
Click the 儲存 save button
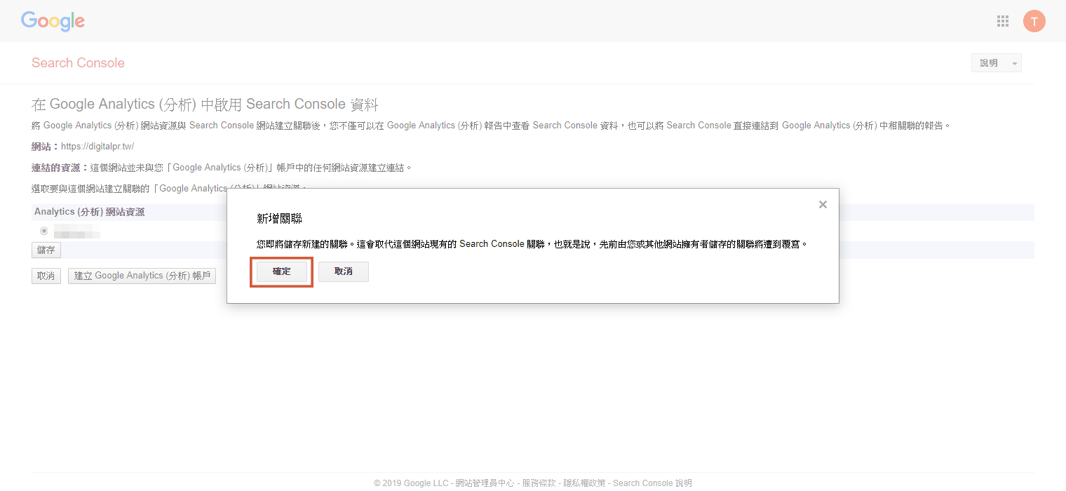(45, 250)
